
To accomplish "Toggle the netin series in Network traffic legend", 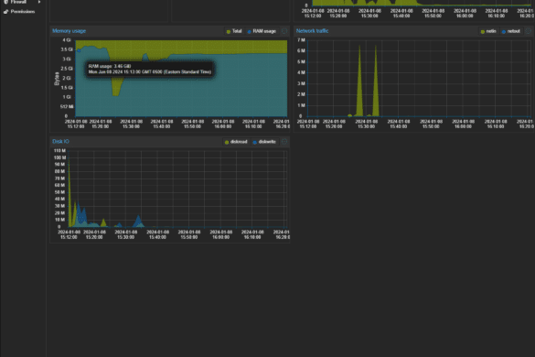I will [x=488, y=31].
